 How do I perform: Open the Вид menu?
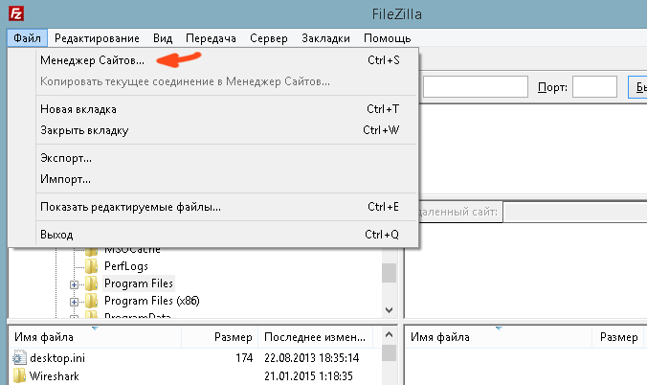[163, 38]
